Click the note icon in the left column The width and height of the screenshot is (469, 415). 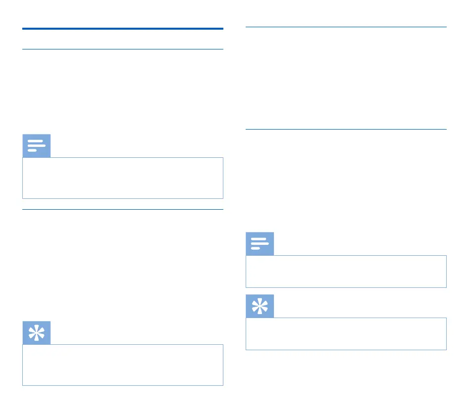point(36,146)
